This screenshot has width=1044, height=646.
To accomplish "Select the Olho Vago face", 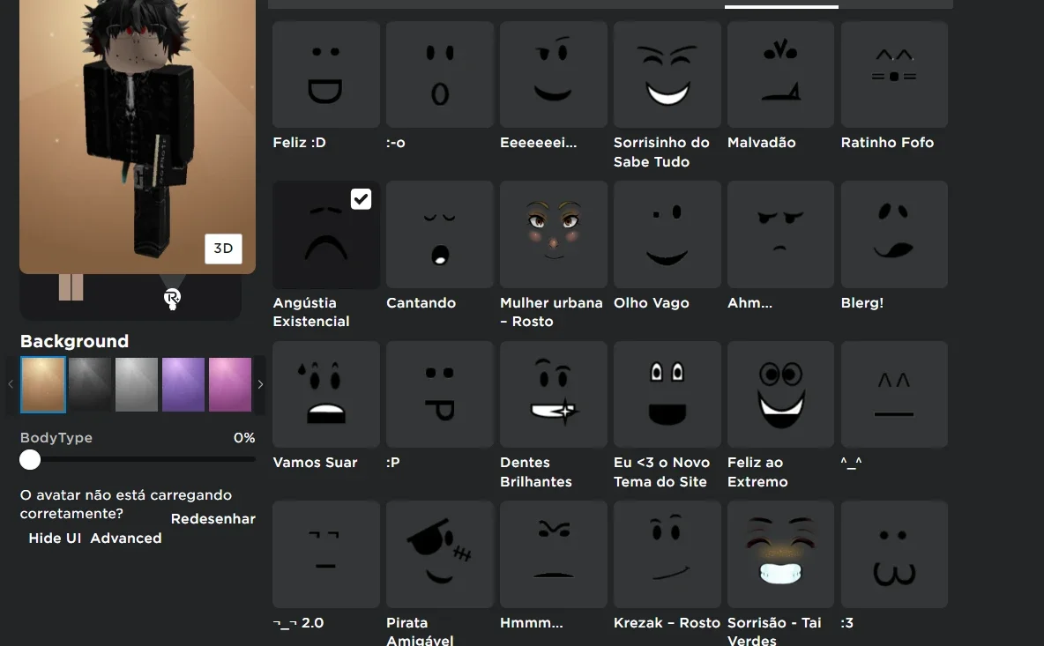I will 667,234.
